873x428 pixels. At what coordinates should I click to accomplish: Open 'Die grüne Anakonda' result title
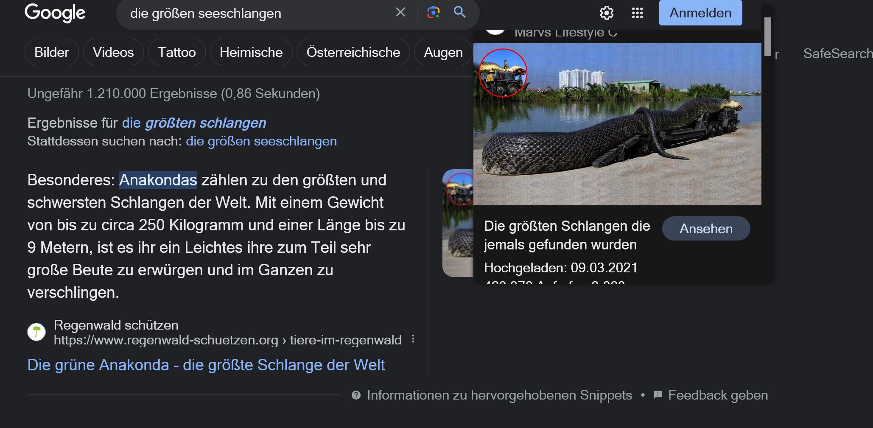click(206, 365)
